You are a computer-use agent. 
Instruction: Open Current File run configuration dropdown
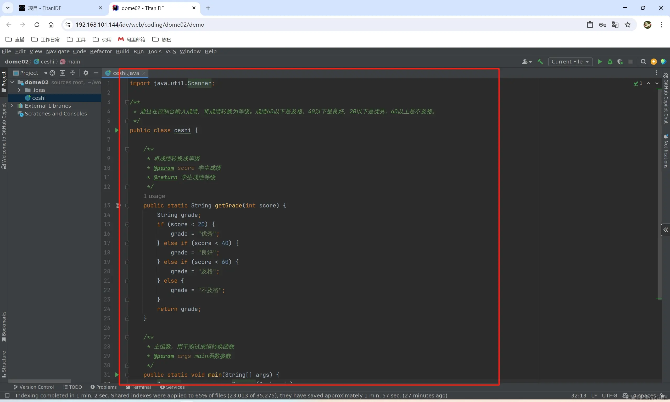[570, 62]
